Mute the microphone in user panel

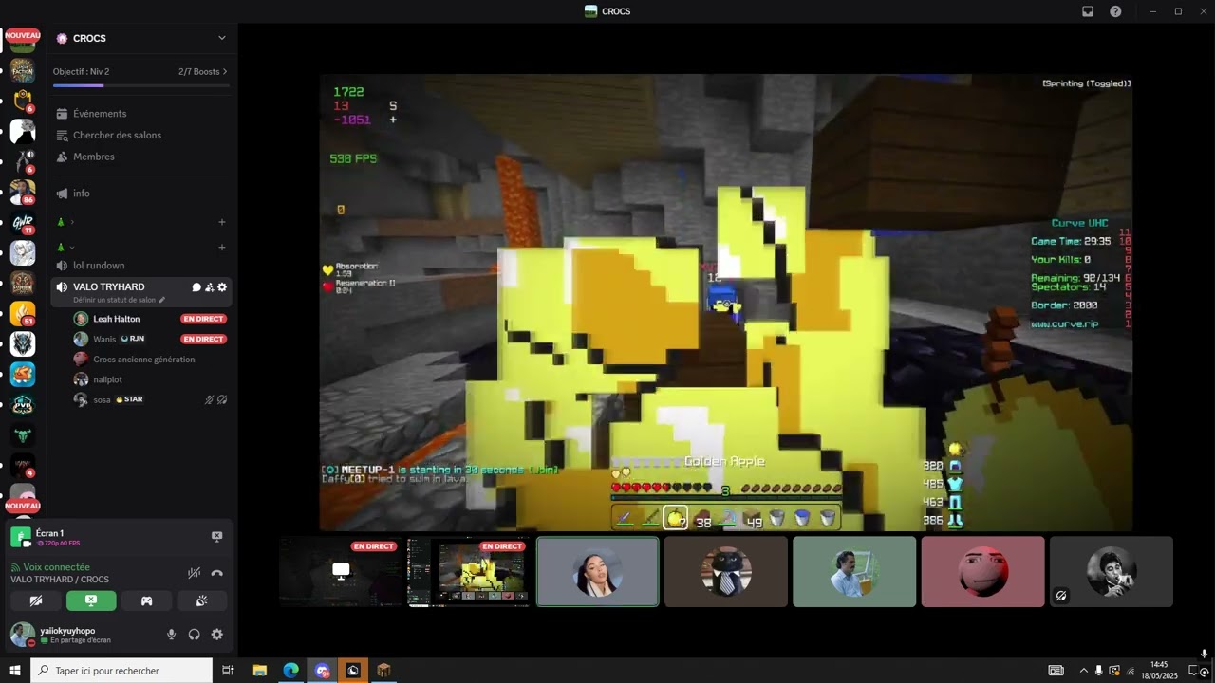(x=172, y=635)
